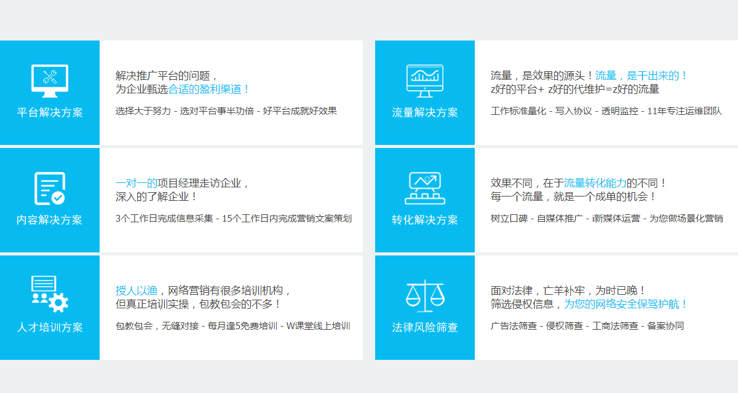Select the 人才培训方案 tile label
Image resolution: width=738 pixels, height=393 pixels.
[50, 327]
